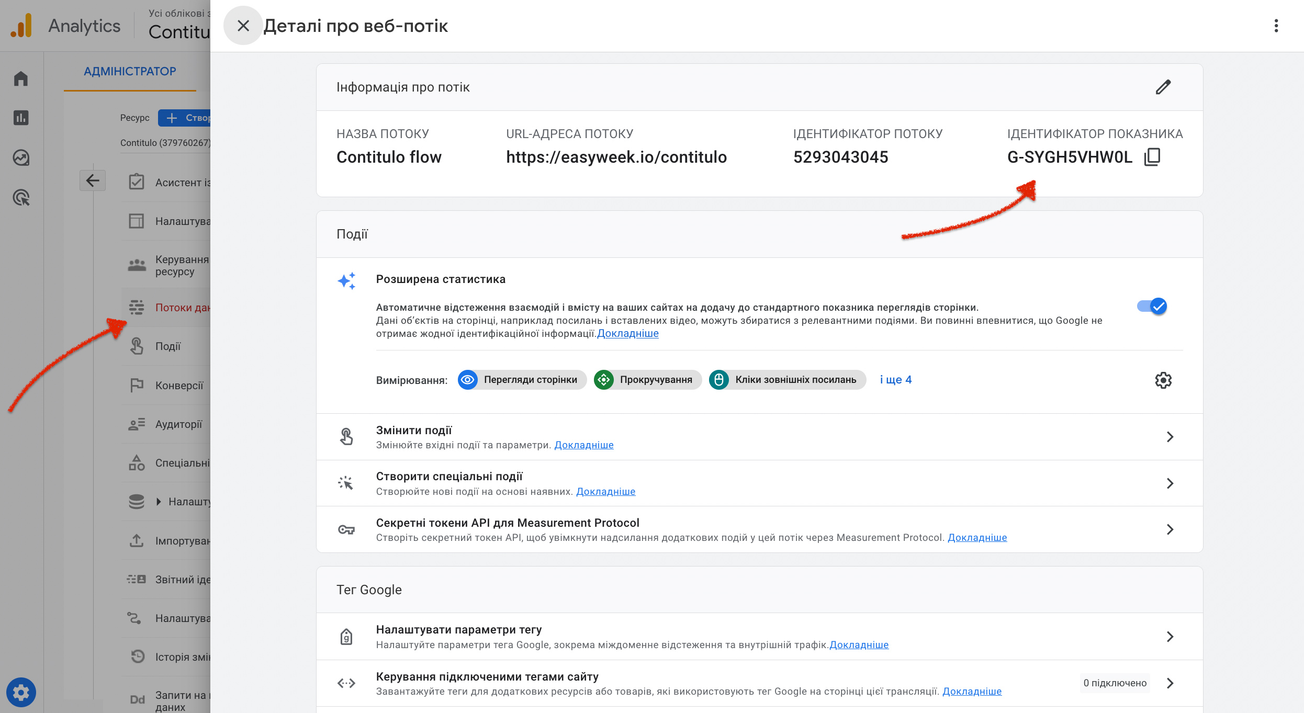Click the back arrow in admin column

[93, 180]
